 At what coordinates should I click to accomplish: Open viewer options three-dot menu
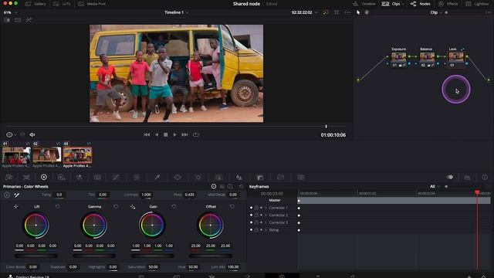point(347,12)
